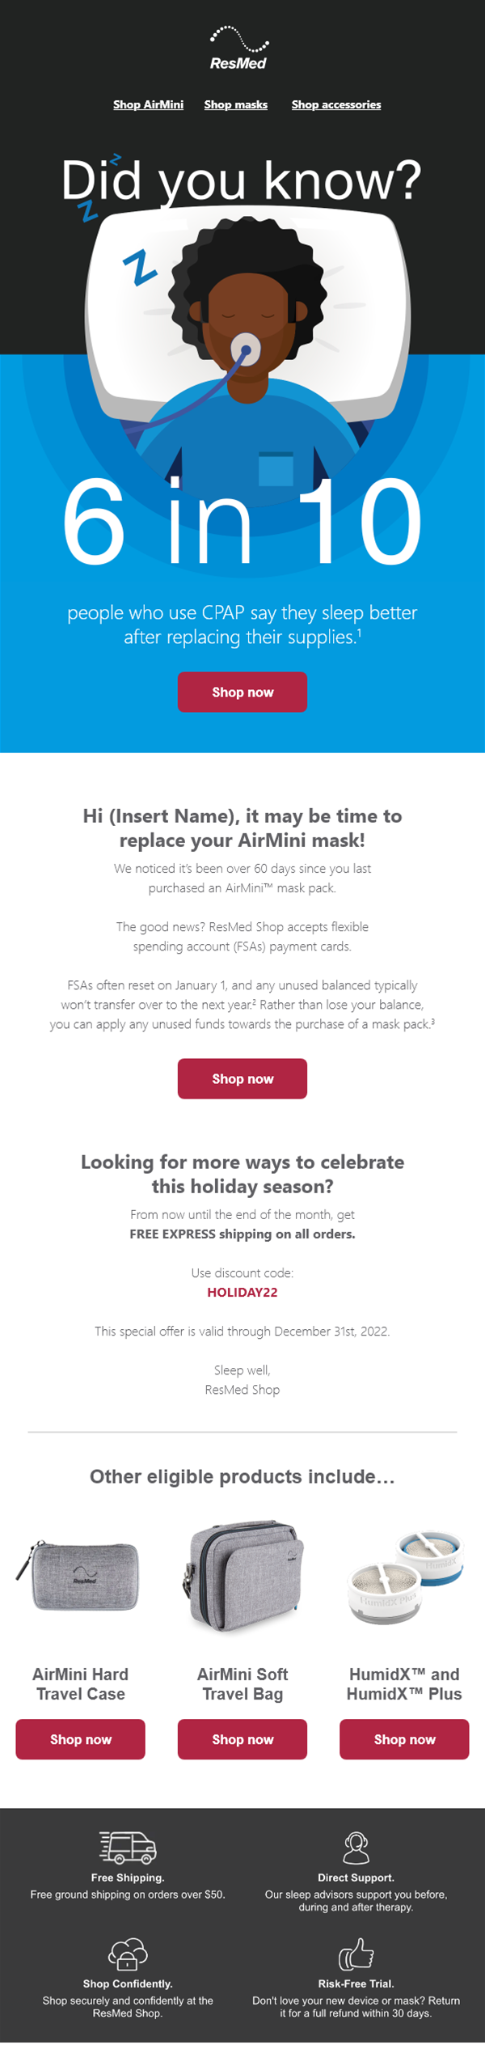
Task: Click the Shop Confidently cloud lock icon
Action: coord(128,1954)
